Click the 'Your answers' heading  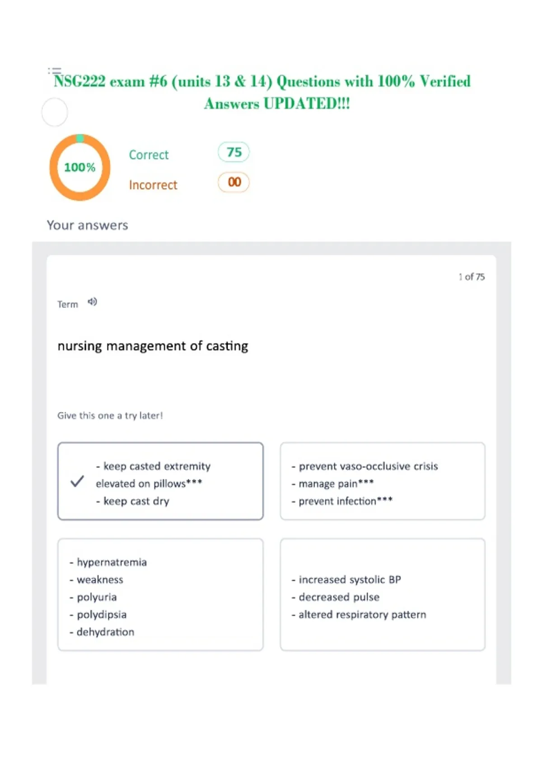click(x=88, y=225)
